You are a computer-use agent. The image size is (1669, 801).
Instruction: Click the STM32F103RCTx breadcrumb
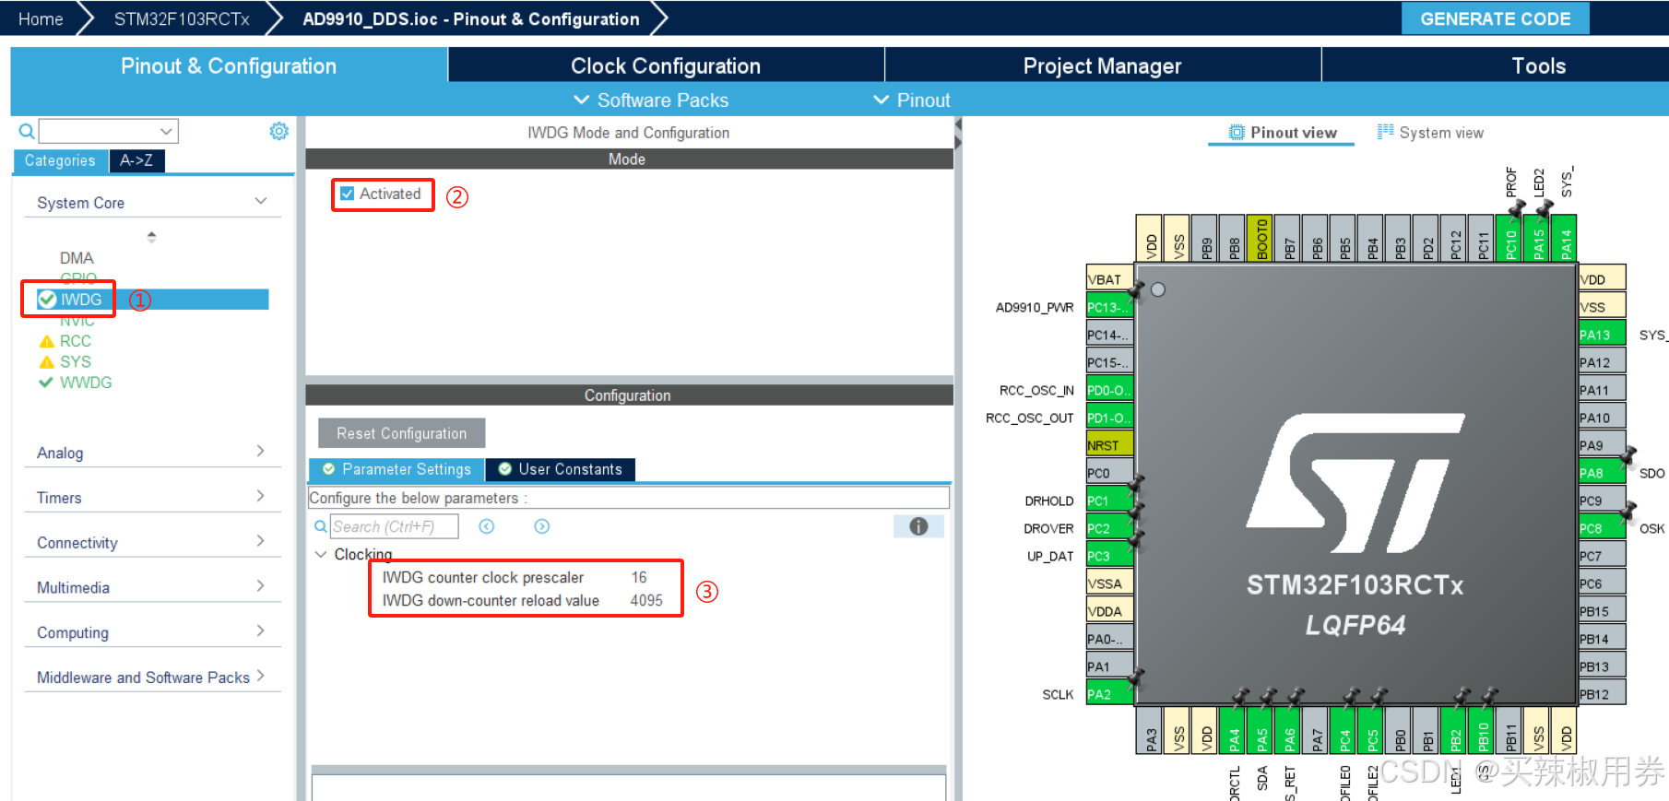[x=182, y=18]
